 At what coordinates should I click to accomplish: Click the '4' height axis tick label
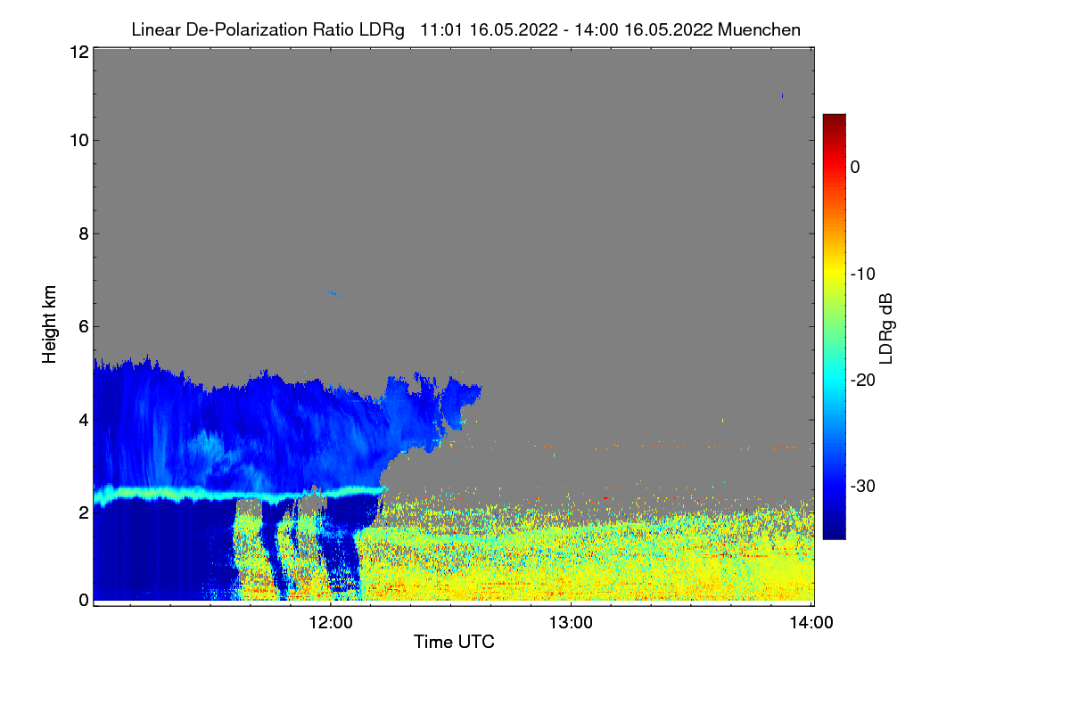pyautogui.click(x=83, y=419)
